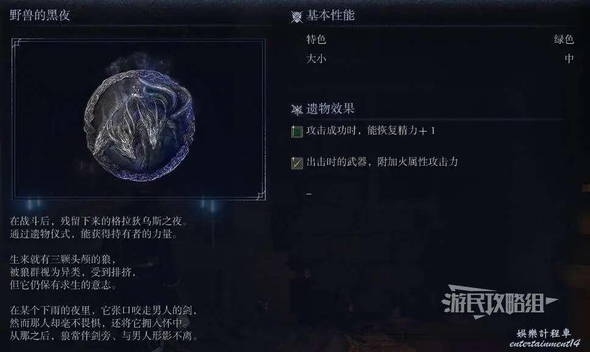
Task: Click the 游民攻略组 watermark logo
Action: pyautogui.click(x=499, y=301)
